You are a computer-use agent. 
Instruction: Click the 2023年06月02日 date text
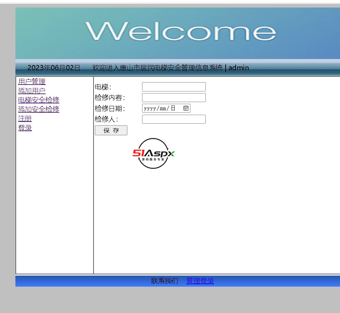point(54,68)
